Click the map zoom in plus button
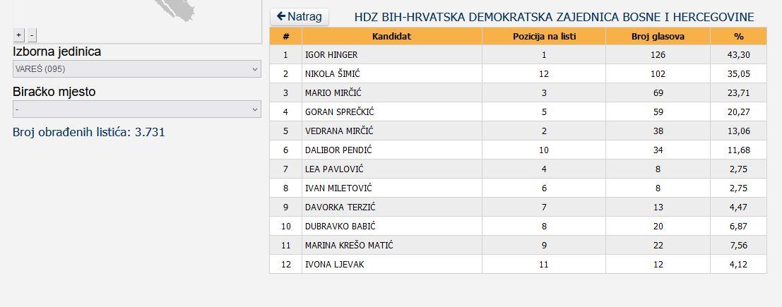 tap(18, 35)
